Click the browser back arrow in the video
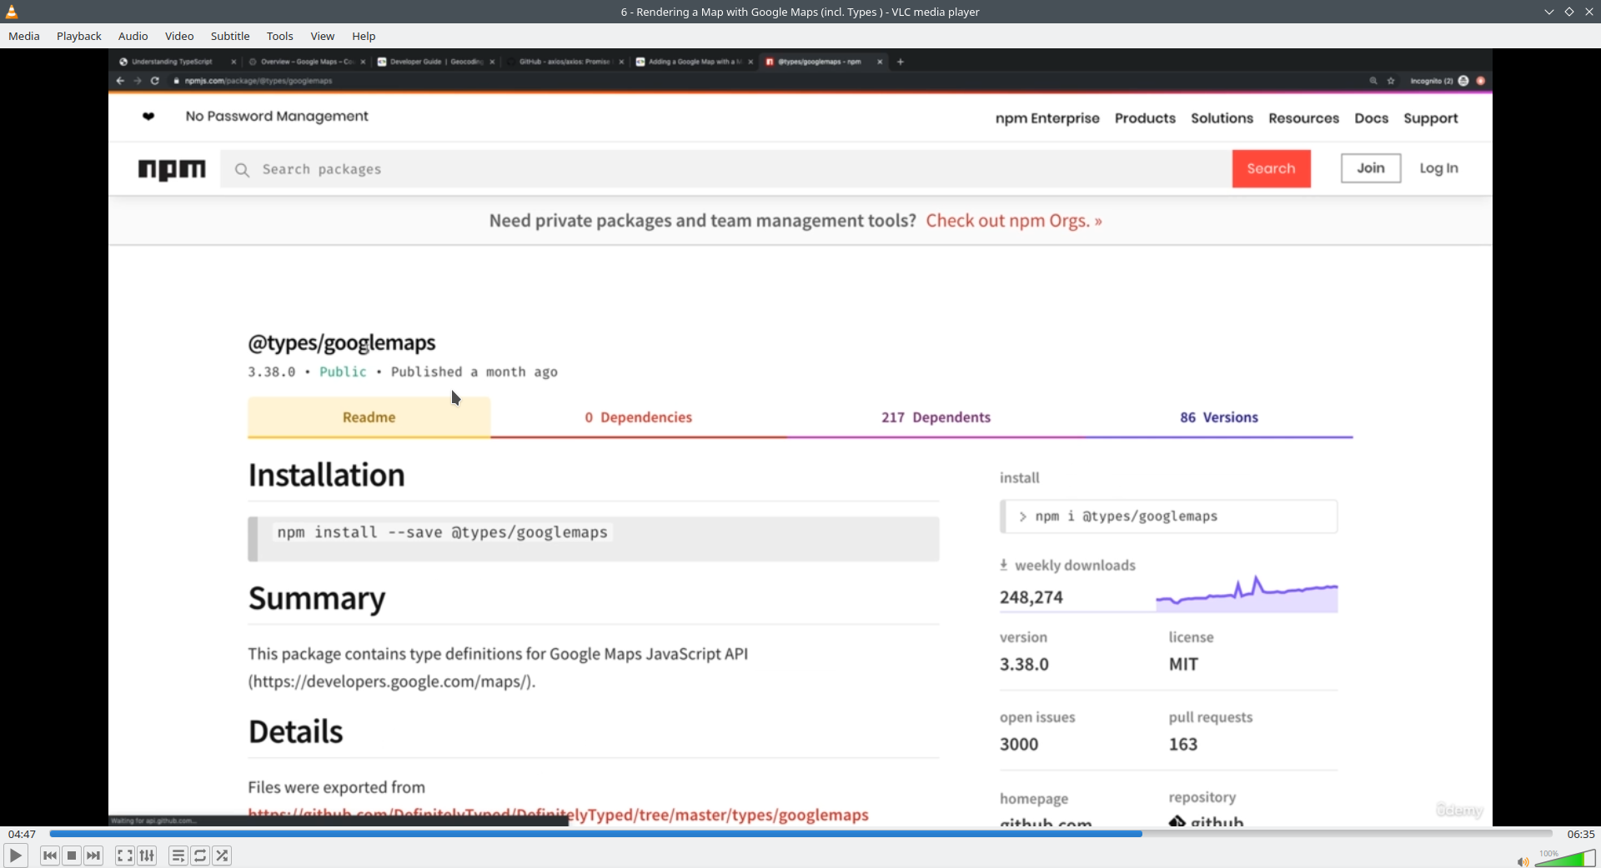Image resolution: width=1601 pixels, height=868 pixels. pos(120,81)
